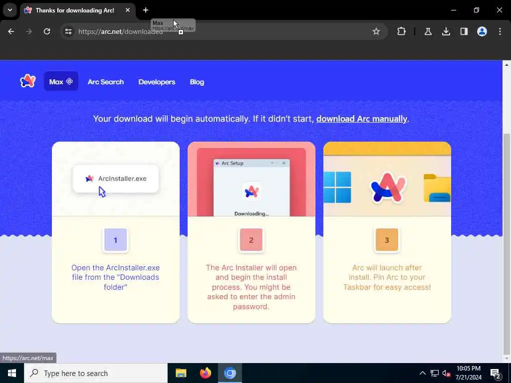Open the taskbar clock and date
Image resolution: width=511 pixels, height=383 pixels.
point(469,373)
